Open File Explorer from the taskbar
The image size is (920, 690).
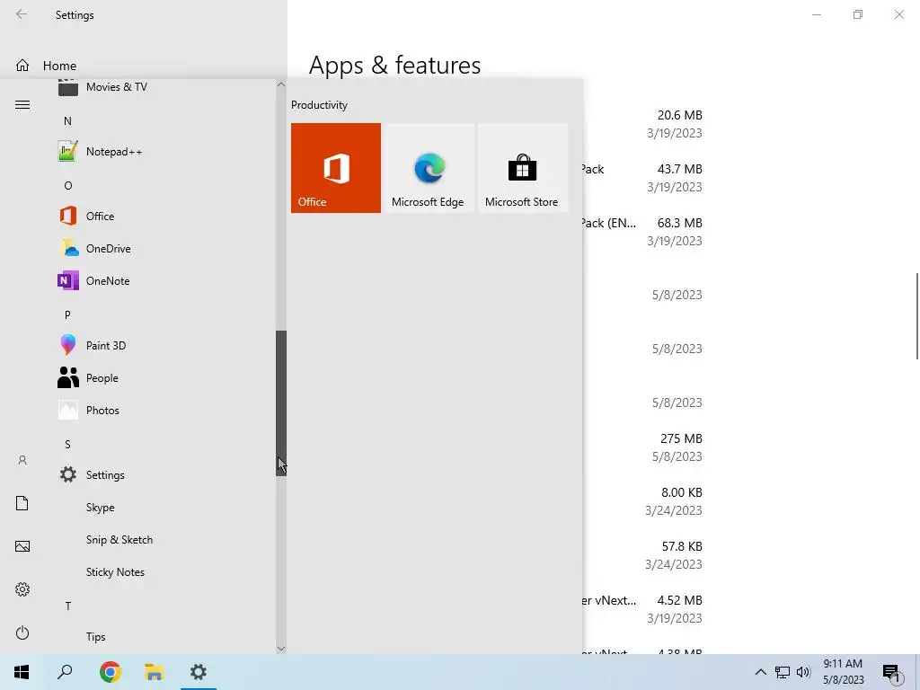click(x=154, y=672)
